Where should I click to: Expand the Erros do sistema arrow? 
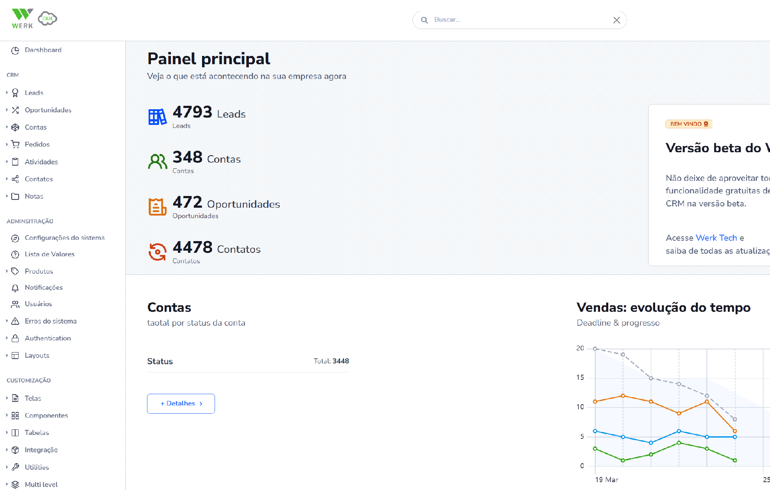[x=7, y=321]
